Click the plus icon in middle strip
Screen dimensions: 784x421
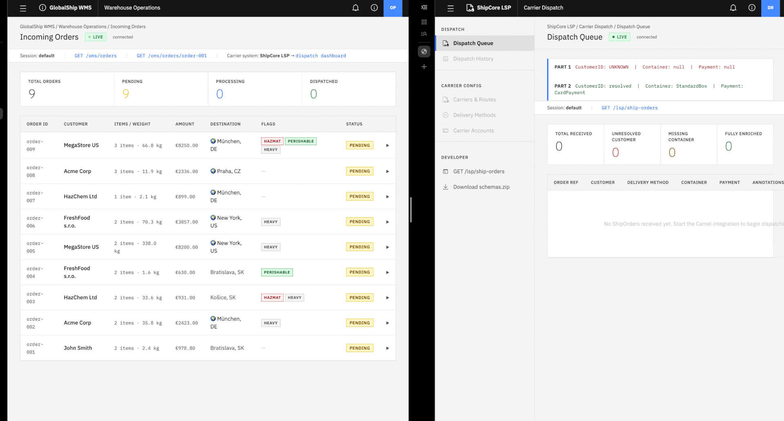coord(424,66)
